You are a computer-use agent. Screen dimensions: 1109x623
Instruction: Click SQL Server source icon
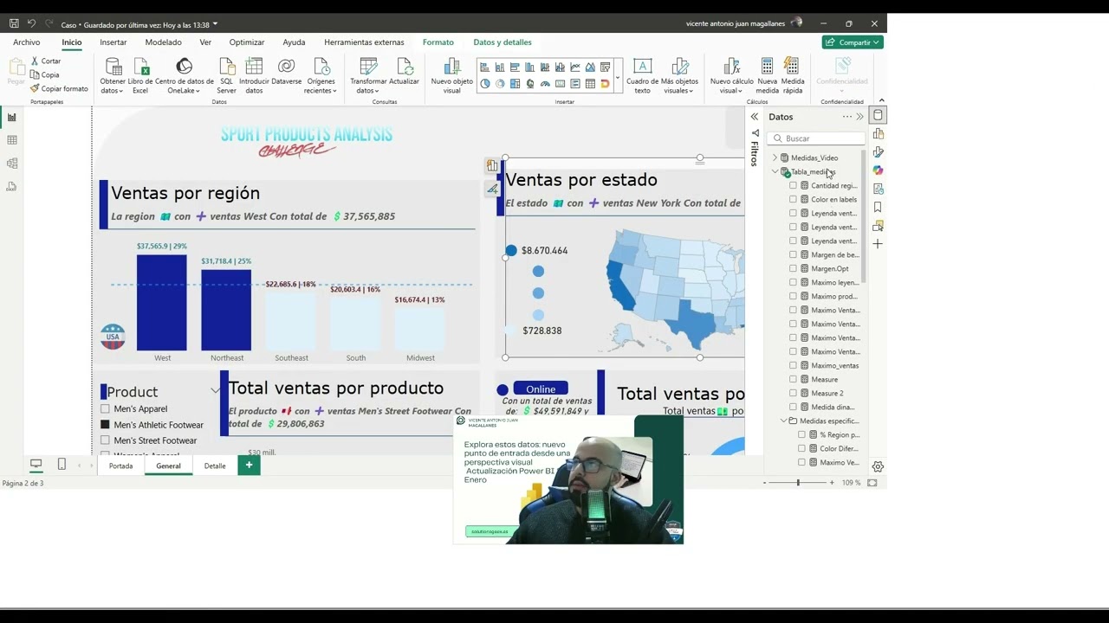[x=226, y=76]
